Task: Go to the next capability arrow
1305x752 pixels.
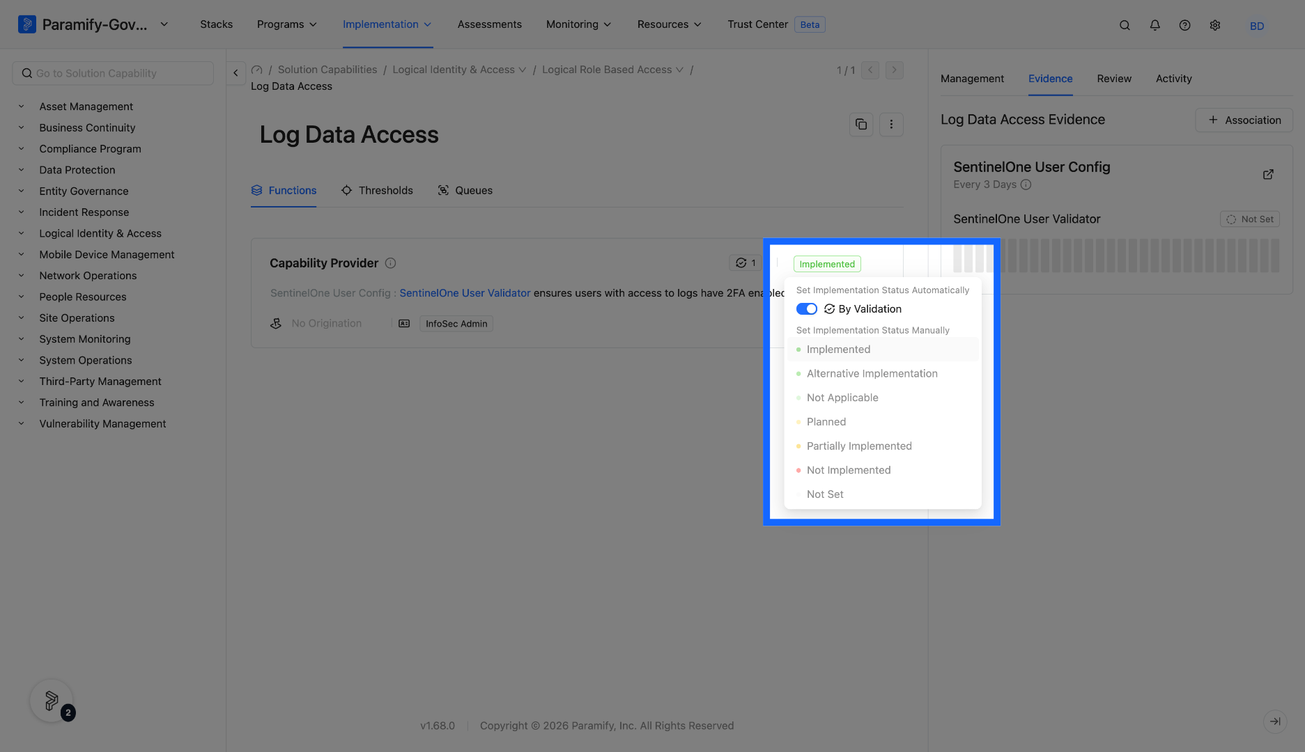Action: pos(895,70)
